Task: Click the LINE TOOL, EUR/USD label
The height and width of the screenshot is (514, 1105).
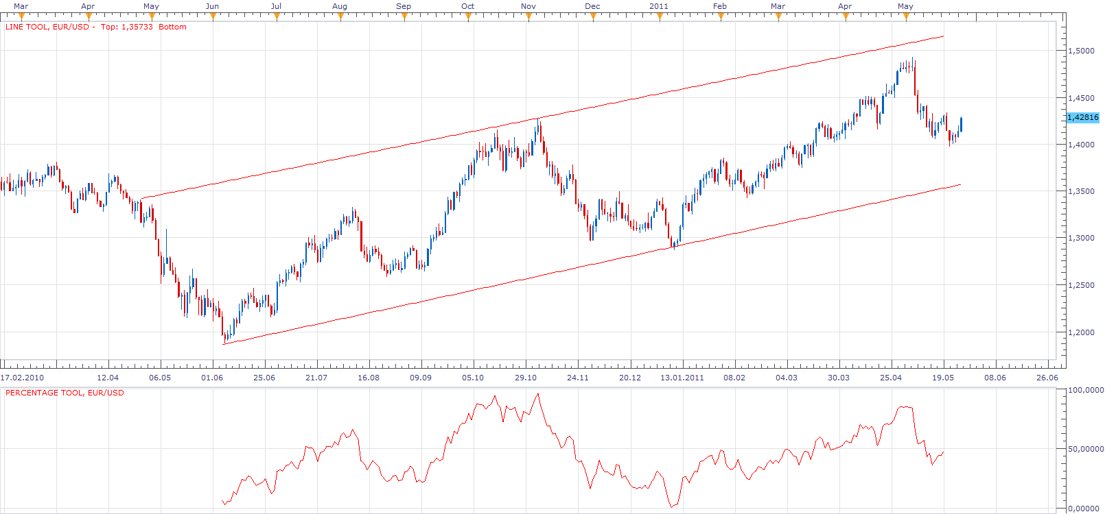Action: tap(47, 27)
